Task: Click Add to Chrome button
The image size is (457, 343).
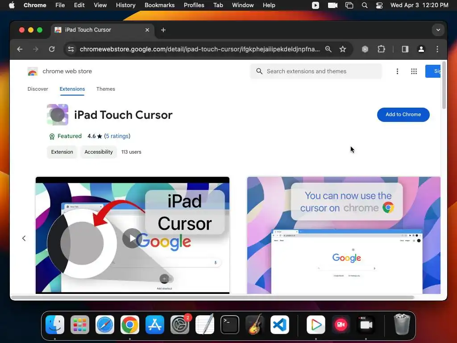Action: (403, 115)
